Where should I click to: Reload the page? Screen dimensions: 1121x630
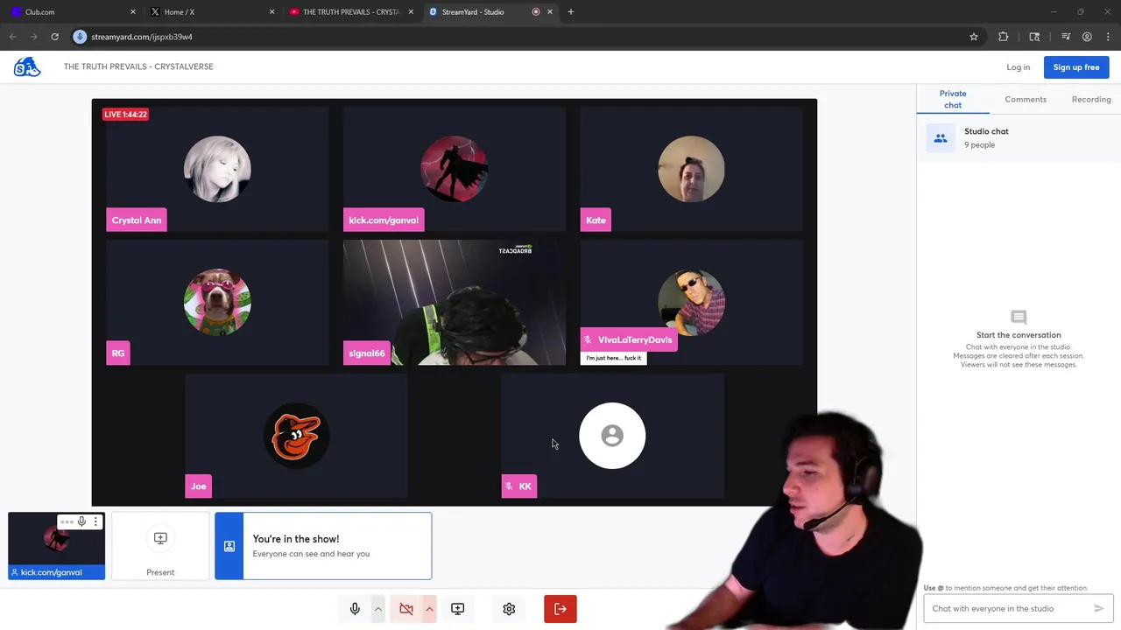coord(54,37)
